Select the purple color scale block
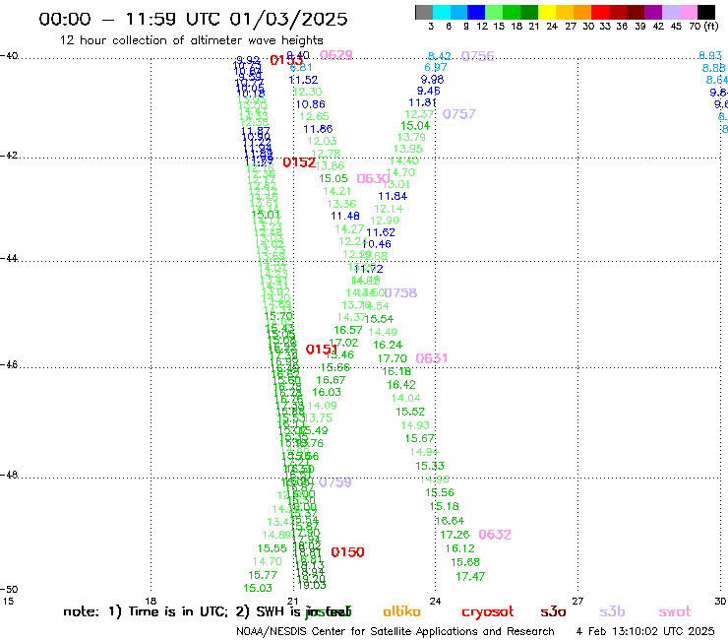The height and width of the screenshot is (640, 728). pyautogui.click(x=653, y=12)
